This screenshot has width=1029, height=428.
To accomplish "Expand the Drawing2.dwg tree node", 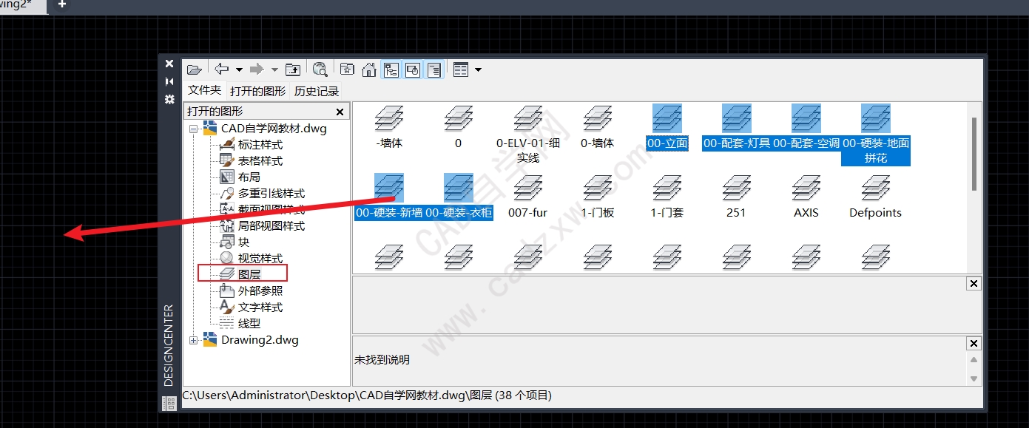I will pyautogui.click(x=193, y=340).
